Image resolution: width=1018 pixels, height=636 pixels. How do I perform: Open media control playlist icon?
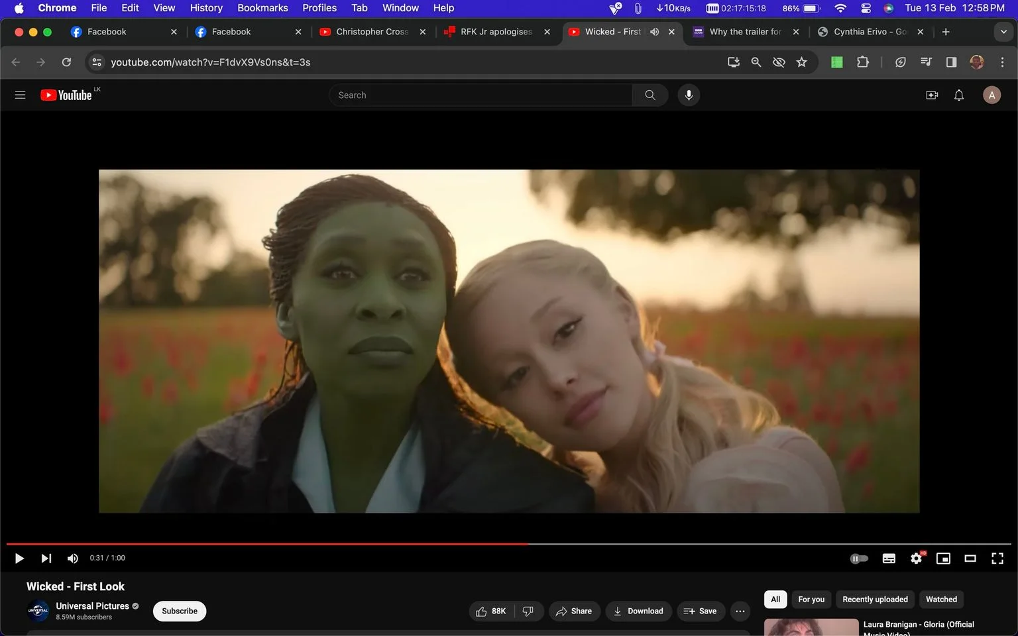[x=926, y=62]
